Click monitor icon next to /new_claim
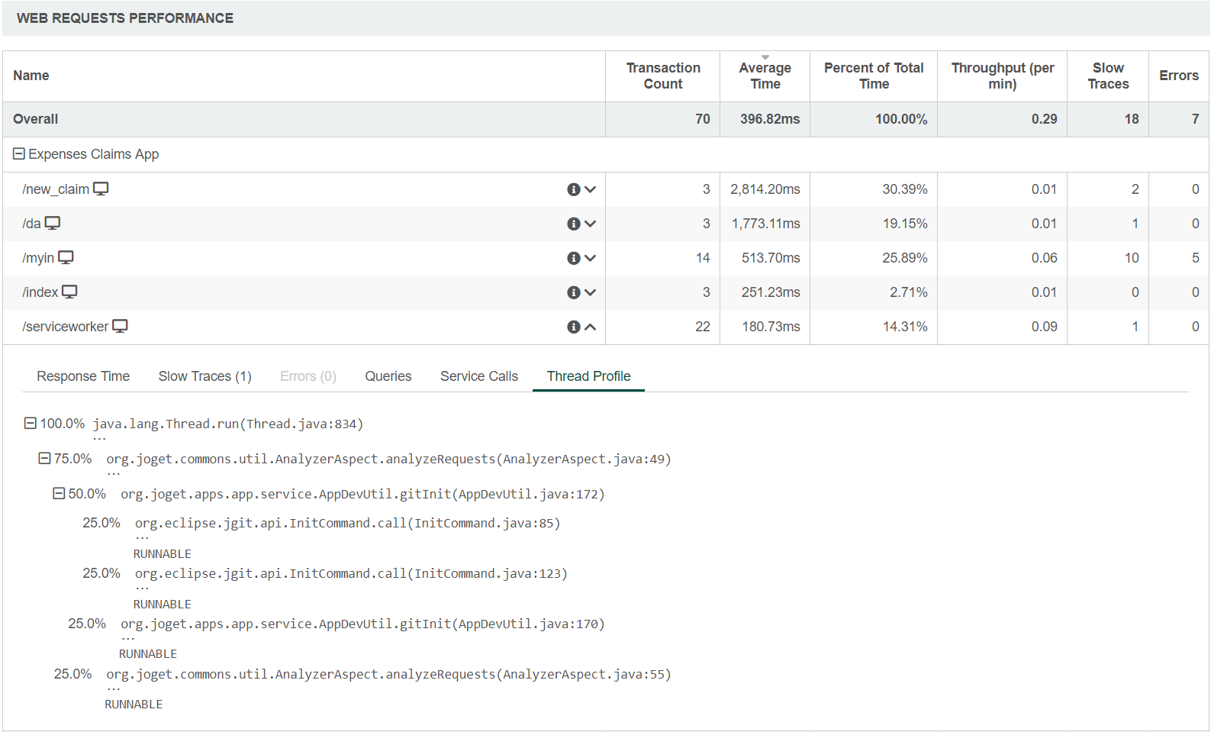The height and width of the screenshot is (732, 1211). coord(101,189)
